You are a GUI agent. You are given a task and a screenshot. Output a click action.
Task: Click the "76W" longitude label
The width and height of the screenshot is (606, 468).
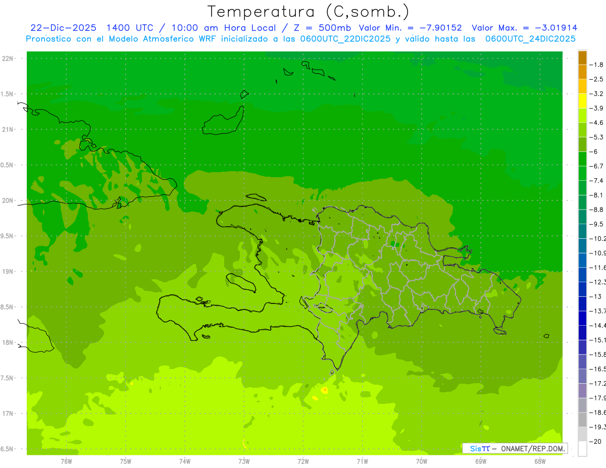(x=66, y=461)
